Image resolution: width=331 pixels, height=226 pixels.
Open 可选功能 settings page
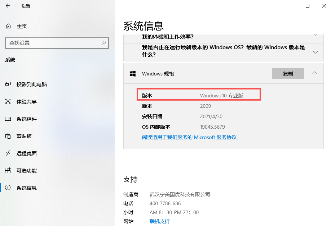pos(27,171)
